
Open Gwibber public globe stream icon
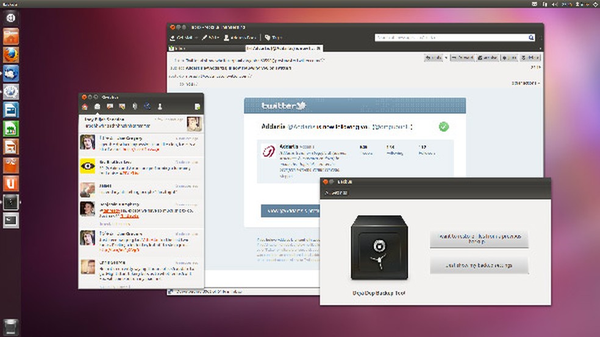pos(148,107)
